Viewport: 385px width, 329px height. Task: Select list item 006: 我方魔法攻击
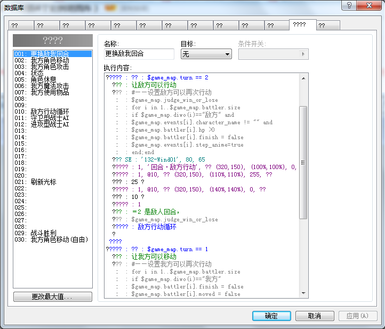pyautogui.click(x=53, y=86)
